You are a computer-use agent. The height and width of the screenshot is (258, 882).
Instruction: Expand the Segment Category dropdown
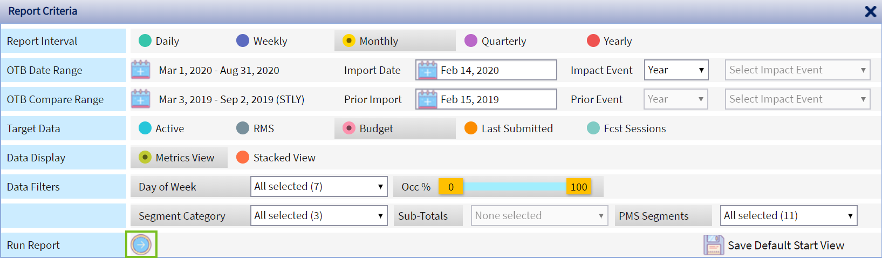tap(319, 216)
